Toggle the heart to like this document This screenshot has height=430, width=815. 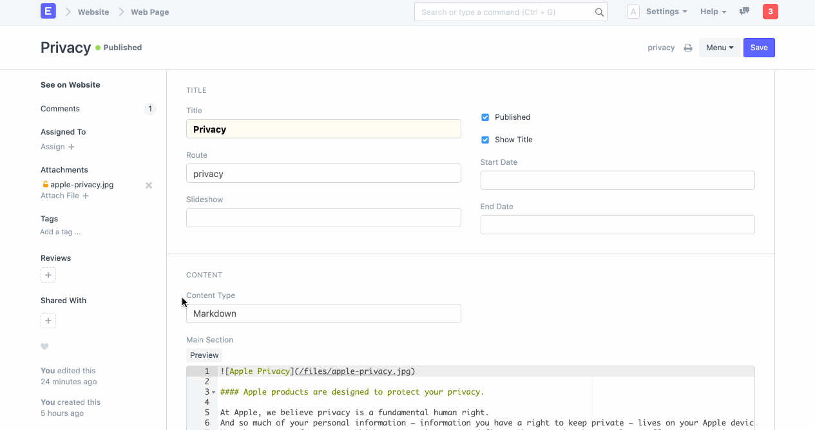pos(44,346)
